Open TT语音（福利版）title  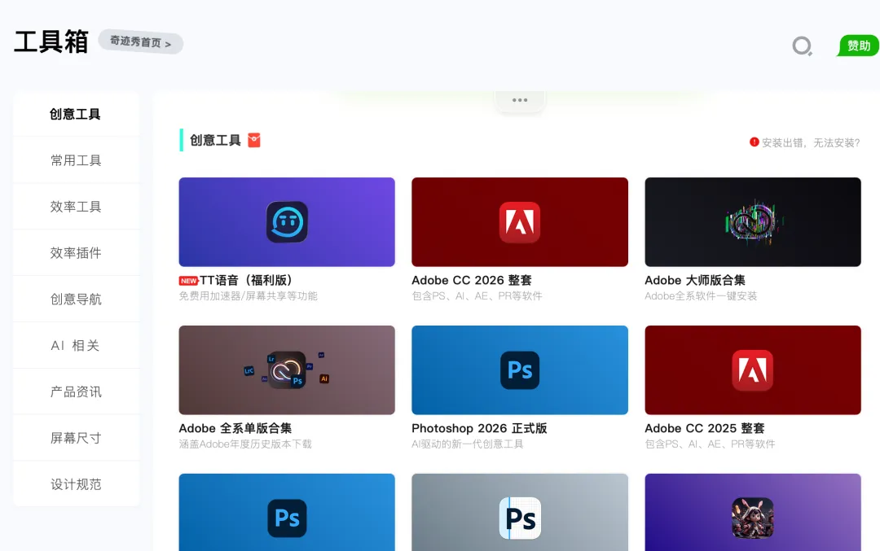246,280
